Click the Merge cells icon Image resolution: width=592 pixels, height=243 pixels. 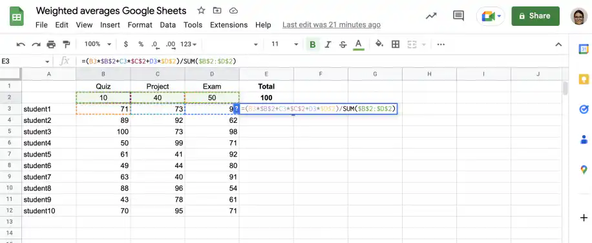pos(412,45)
